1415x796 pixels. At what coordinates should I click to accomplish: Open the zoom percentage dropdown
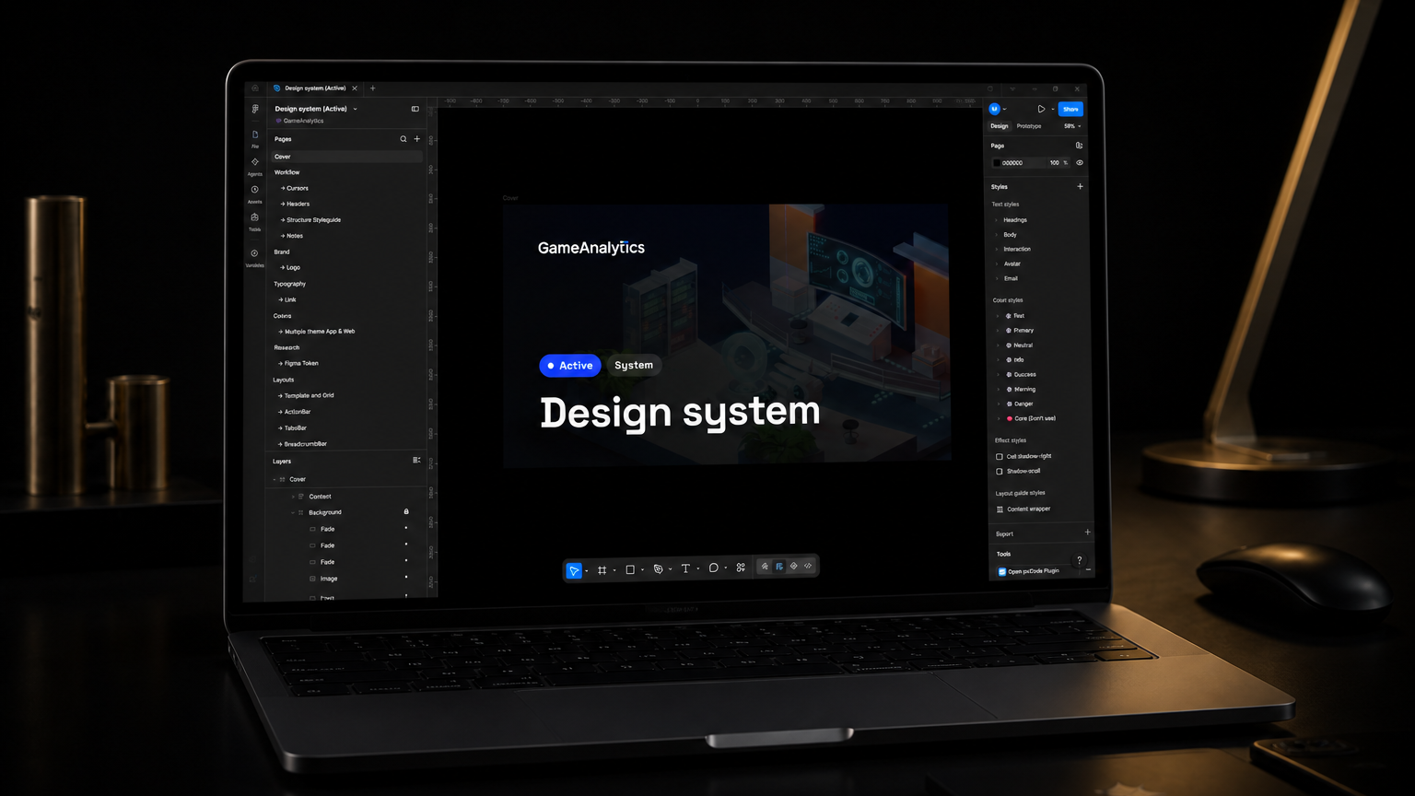pos(1072,126)
